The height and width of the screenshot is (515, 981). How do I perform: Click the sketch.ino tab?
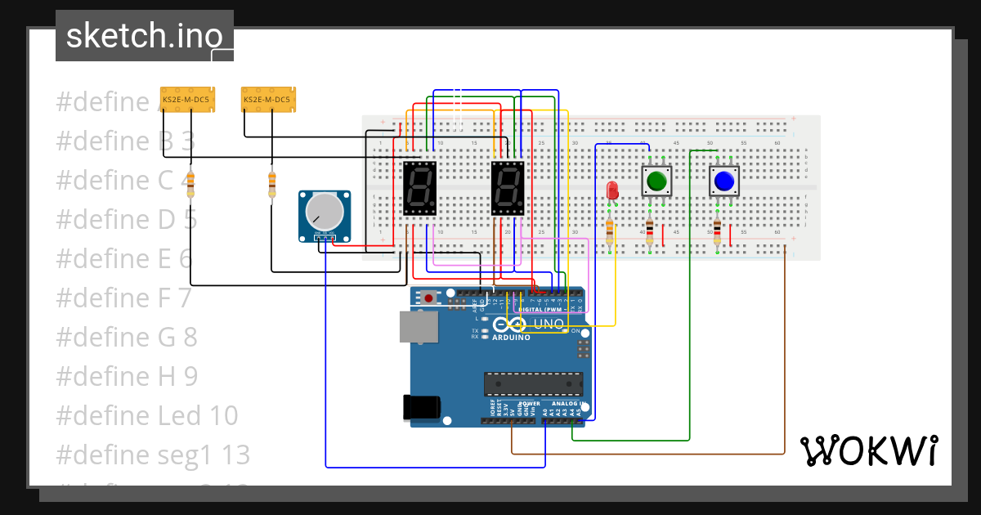coord(144,34)
